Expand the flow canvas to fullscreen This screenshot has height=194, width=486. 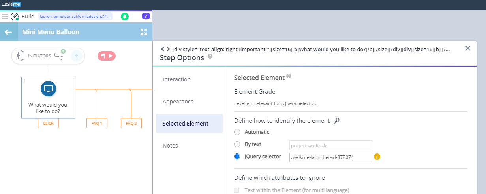coord(144,32)
